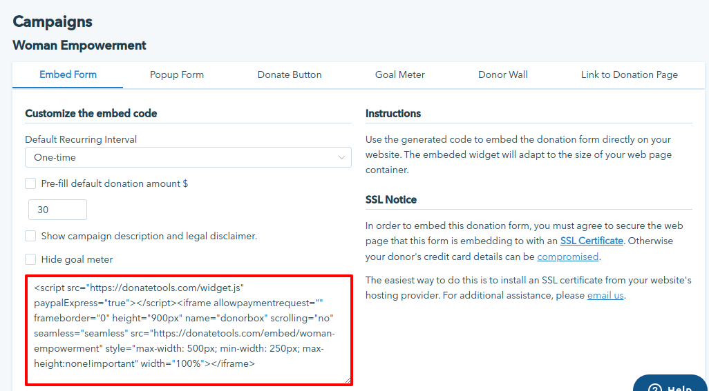Click the Woman Empowerment campaign title
709x391 pixels.
(79, 46)
